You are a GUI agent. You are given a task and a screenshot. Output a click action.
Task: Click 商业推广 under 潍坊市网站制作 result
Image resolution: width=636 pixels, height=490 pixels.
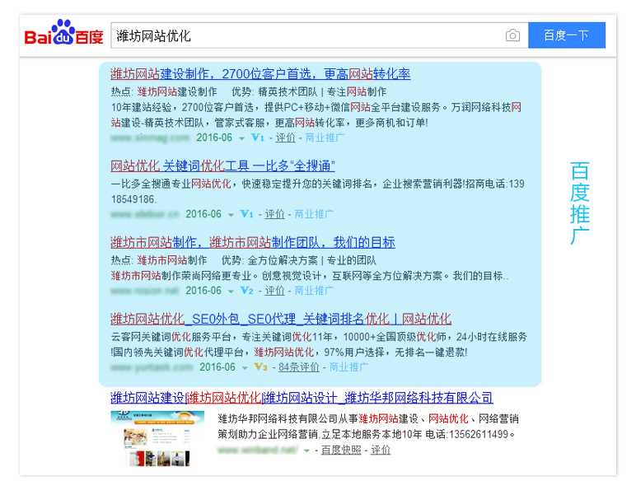(x=314, y=291)
